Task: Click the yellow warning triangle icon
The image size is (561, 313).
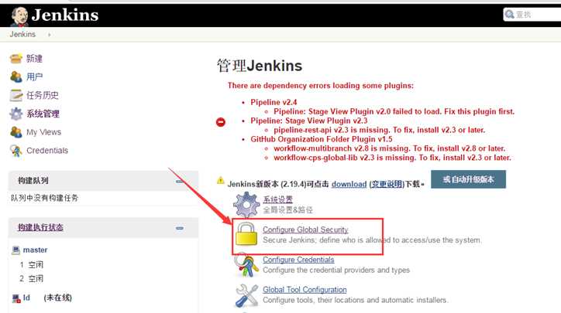Action: point(221,180)
